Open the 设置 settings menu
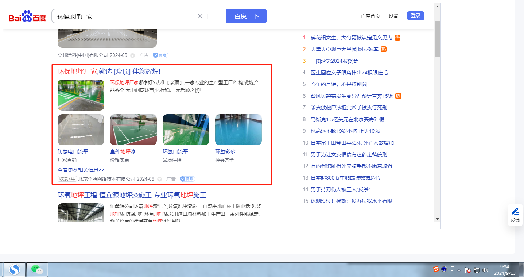The height and width of the screenshot is (277, 524). [393, 16]
